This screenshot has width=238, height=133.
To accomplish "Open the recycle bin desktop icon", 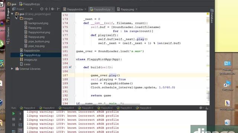I will pyautogui.click(x=227, y=125).
